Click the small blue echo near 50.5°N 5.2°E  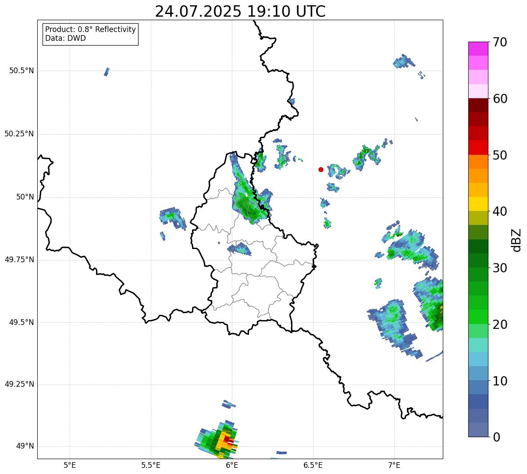pos(107,72)
